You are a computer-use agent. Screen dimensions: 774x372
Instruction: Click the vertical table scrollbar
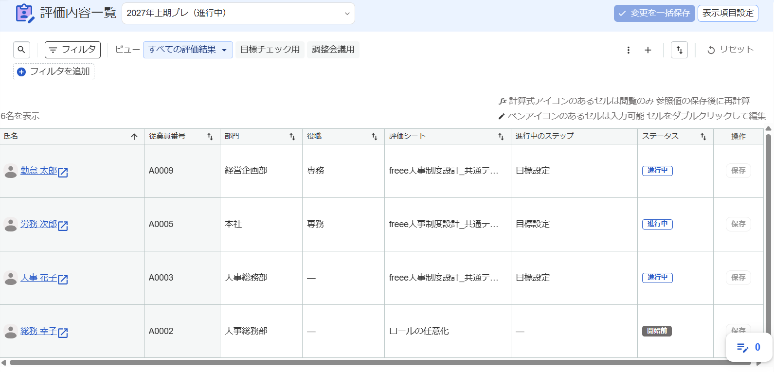coord(769,233)
